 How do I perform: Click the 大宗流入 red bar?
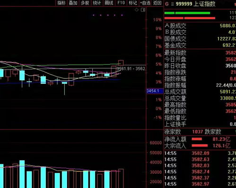point(200,145)
